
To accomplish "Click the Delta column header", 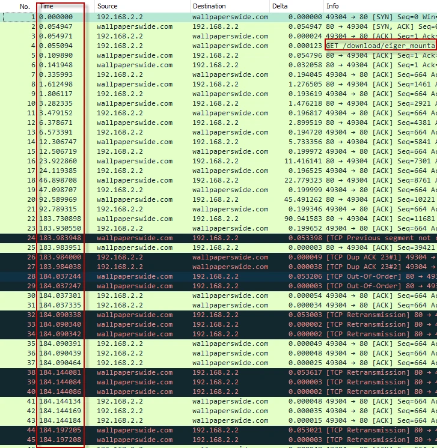I will (x=296, y=7).
